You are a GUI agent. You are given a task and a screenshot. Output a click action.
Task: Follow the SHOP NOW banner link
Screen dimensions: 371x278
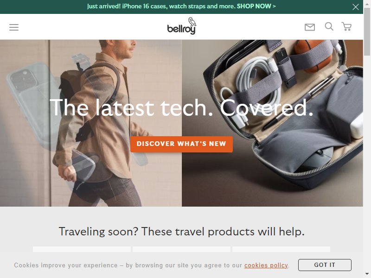(x=256, y=6)
